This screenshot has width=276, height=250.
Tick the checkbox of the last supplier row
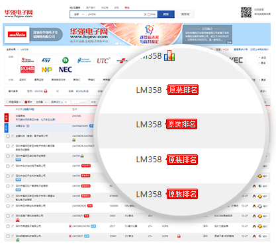tap(7, 236)
